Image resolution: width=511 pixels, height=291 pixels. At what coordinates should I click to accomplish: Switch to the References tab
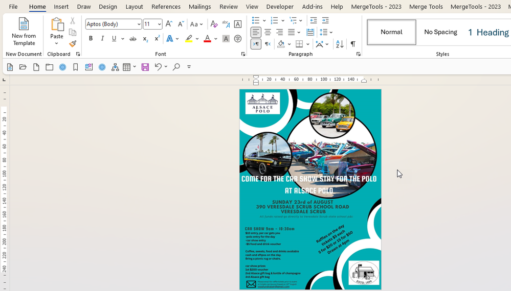(166, 7)
